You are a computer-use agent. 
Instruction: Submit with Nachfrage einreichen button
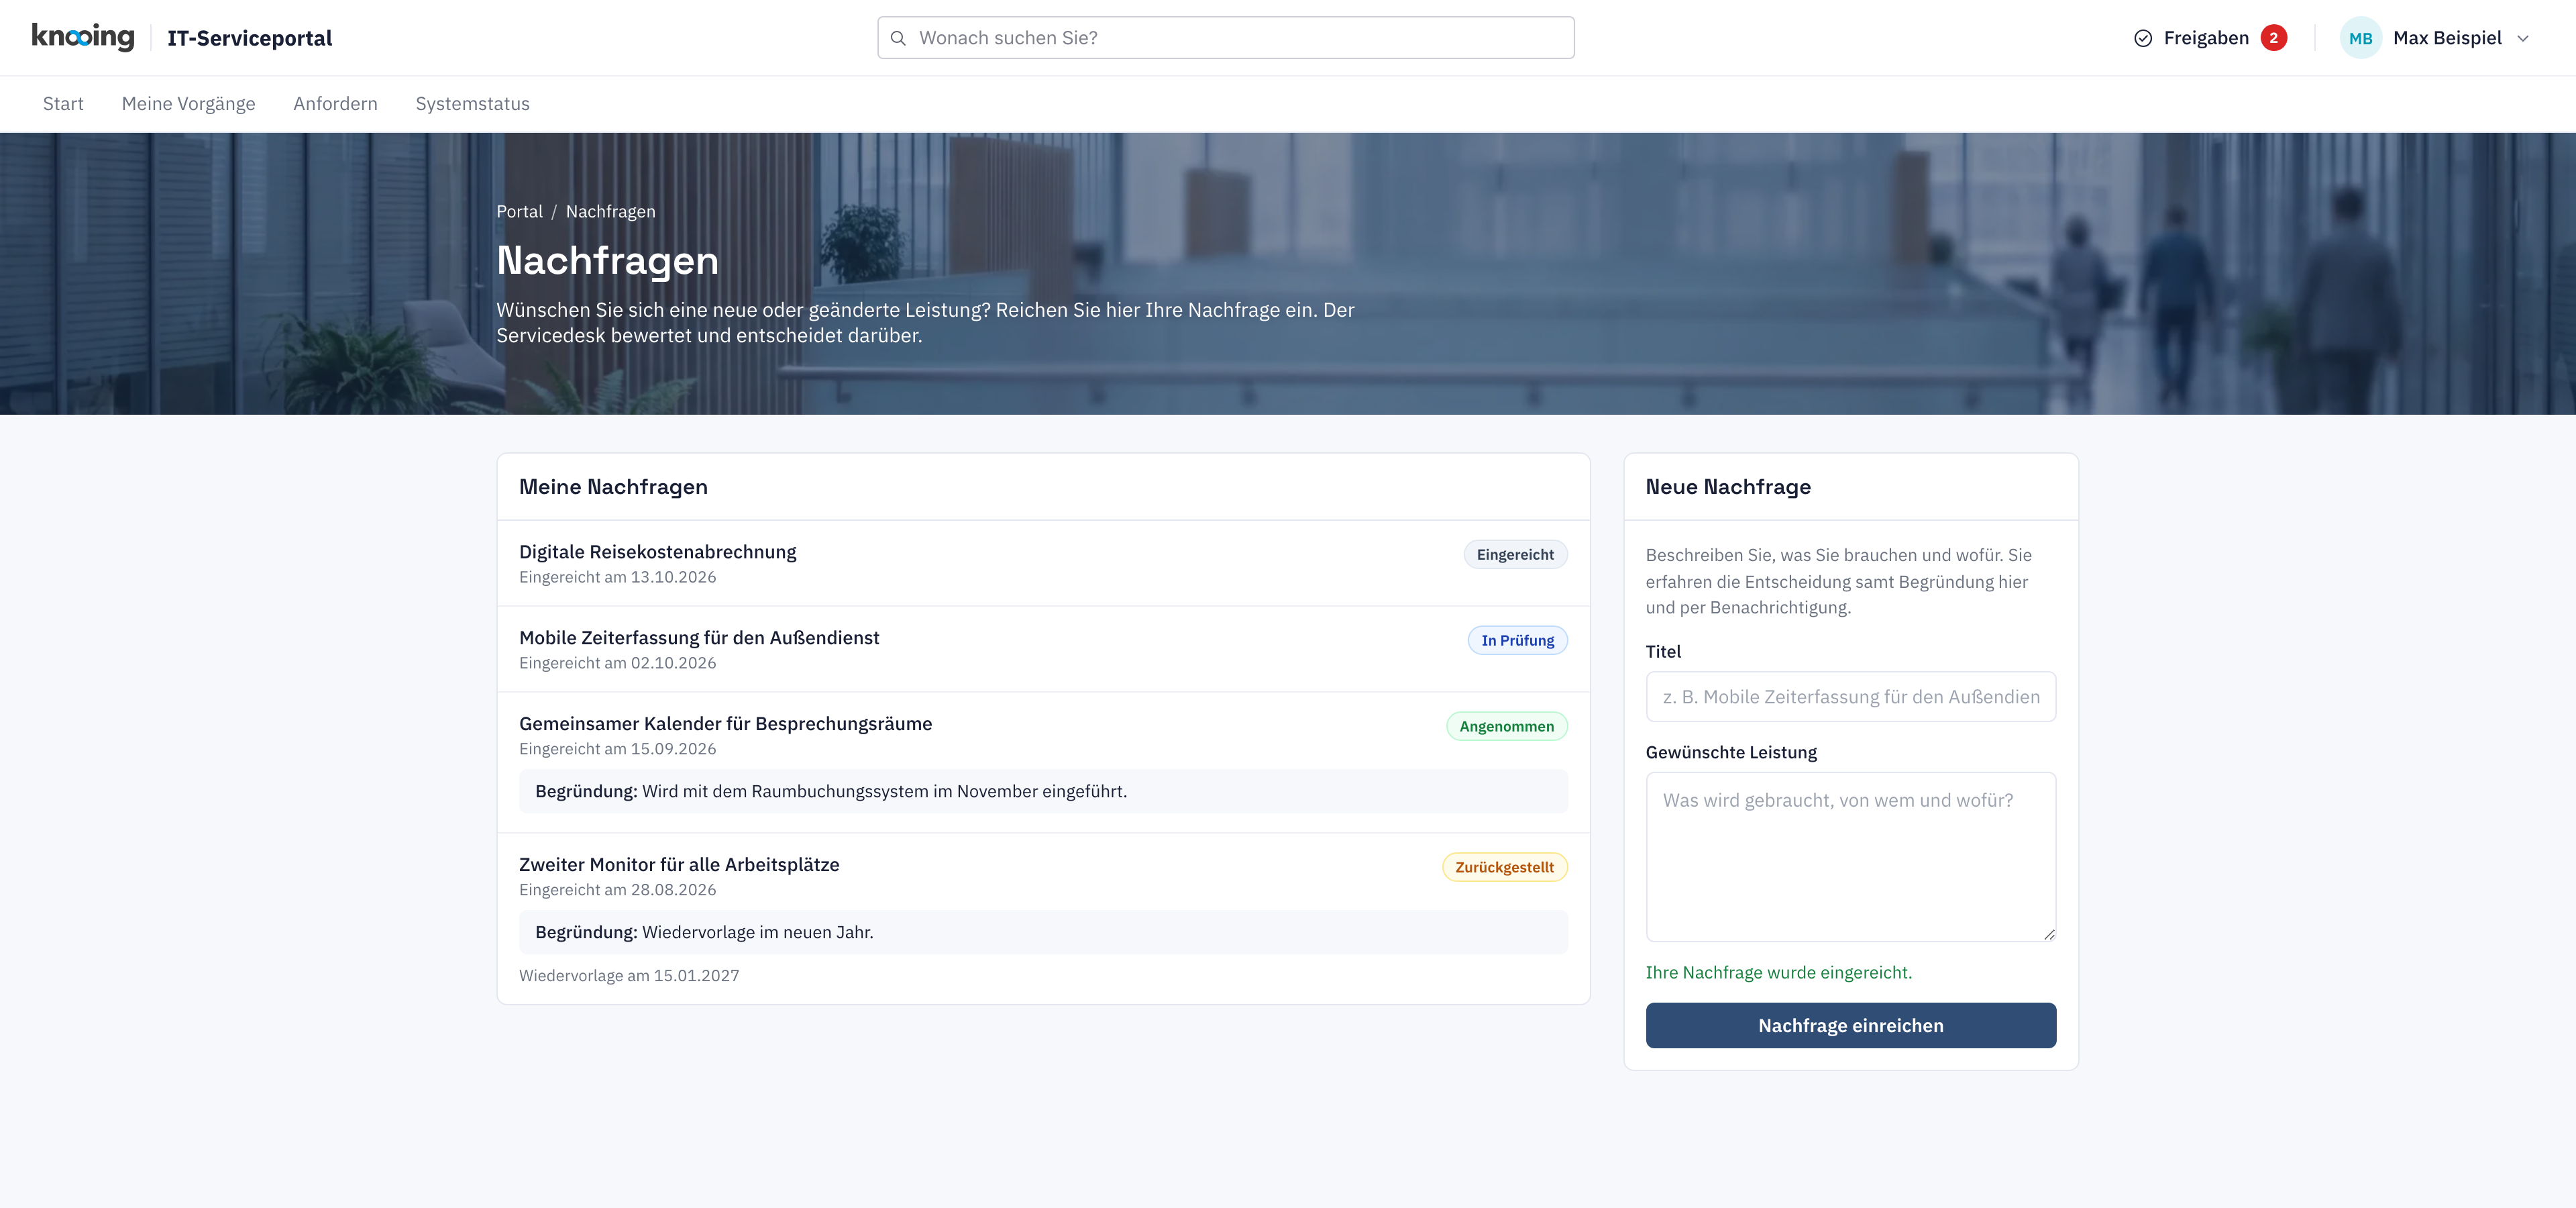pyautogui.click(x=1851, y=1026)
